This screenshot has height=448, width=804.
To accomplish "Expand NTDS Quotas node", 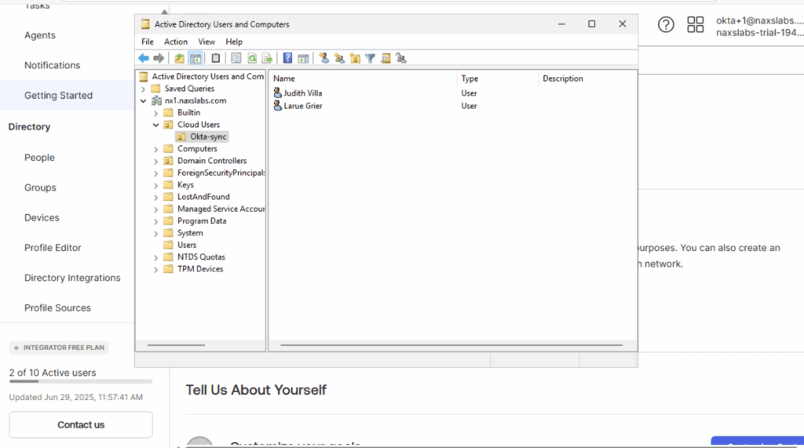I will tap(156, 257).
